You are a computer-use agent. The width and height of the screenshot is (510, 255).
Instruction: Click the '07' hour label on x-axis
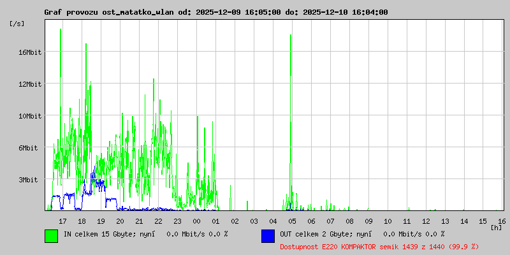pos(330,221)
